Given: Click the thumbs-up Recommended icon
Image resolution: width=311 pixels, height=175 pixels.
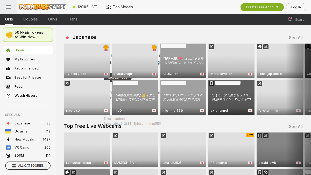Looking at the screenshot, I should click(8, 68).
